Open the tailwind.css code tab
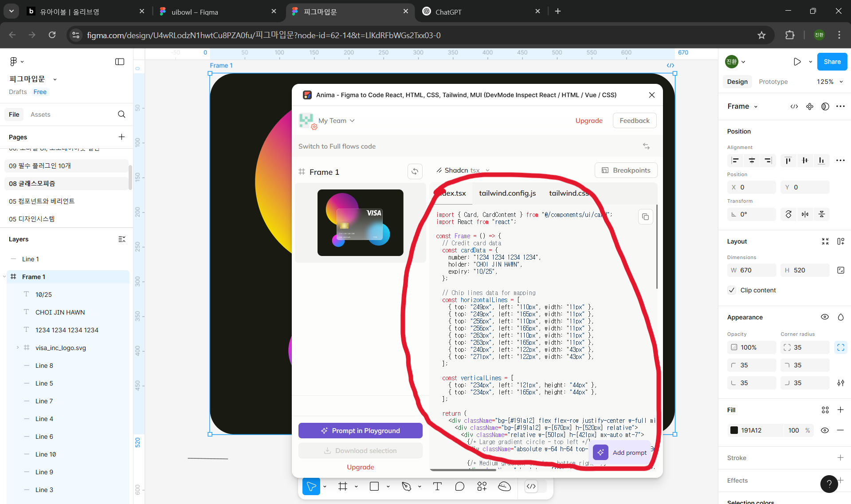The width and height of the screenshot is (851, 504). 569,193
